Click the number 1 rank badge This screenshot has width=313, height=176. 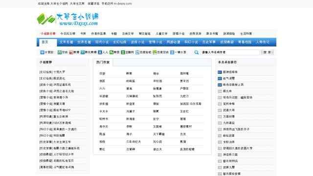[220, 72]
